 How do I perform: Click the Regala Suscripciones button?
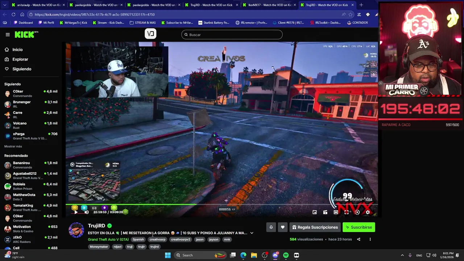[x=315, y=227]
